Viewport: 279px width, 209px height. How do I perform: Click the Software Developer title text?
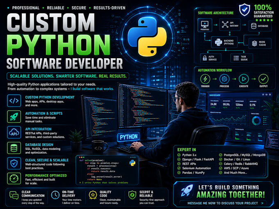pyautogui.click(x=64, y=64)
